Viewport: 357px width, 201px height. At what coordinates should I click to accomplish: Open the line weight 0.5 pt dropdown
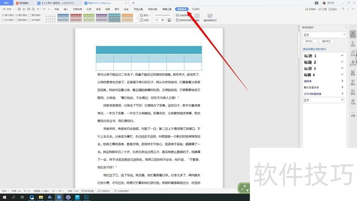pyautogui.click(x=160, y=20)
